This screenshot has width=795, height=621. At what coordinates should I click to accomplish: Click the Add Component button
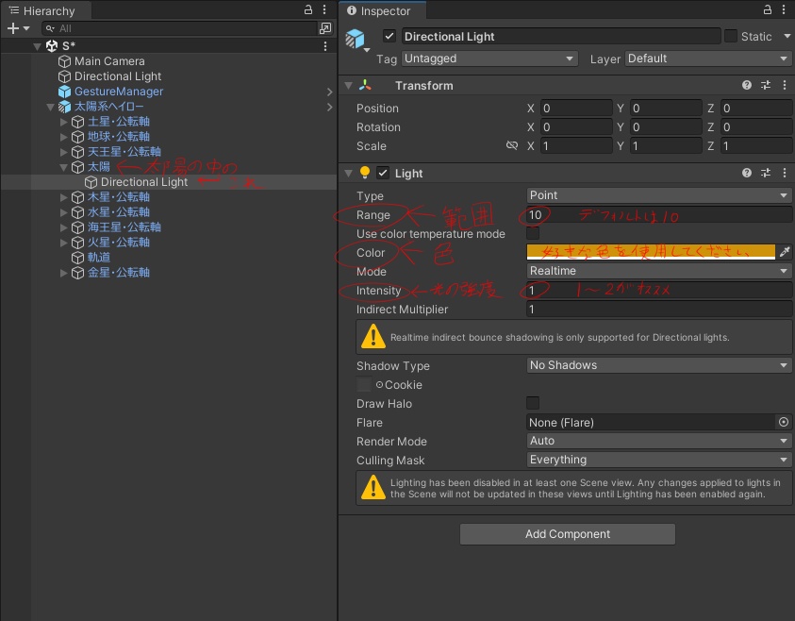(x=568, y=534)
